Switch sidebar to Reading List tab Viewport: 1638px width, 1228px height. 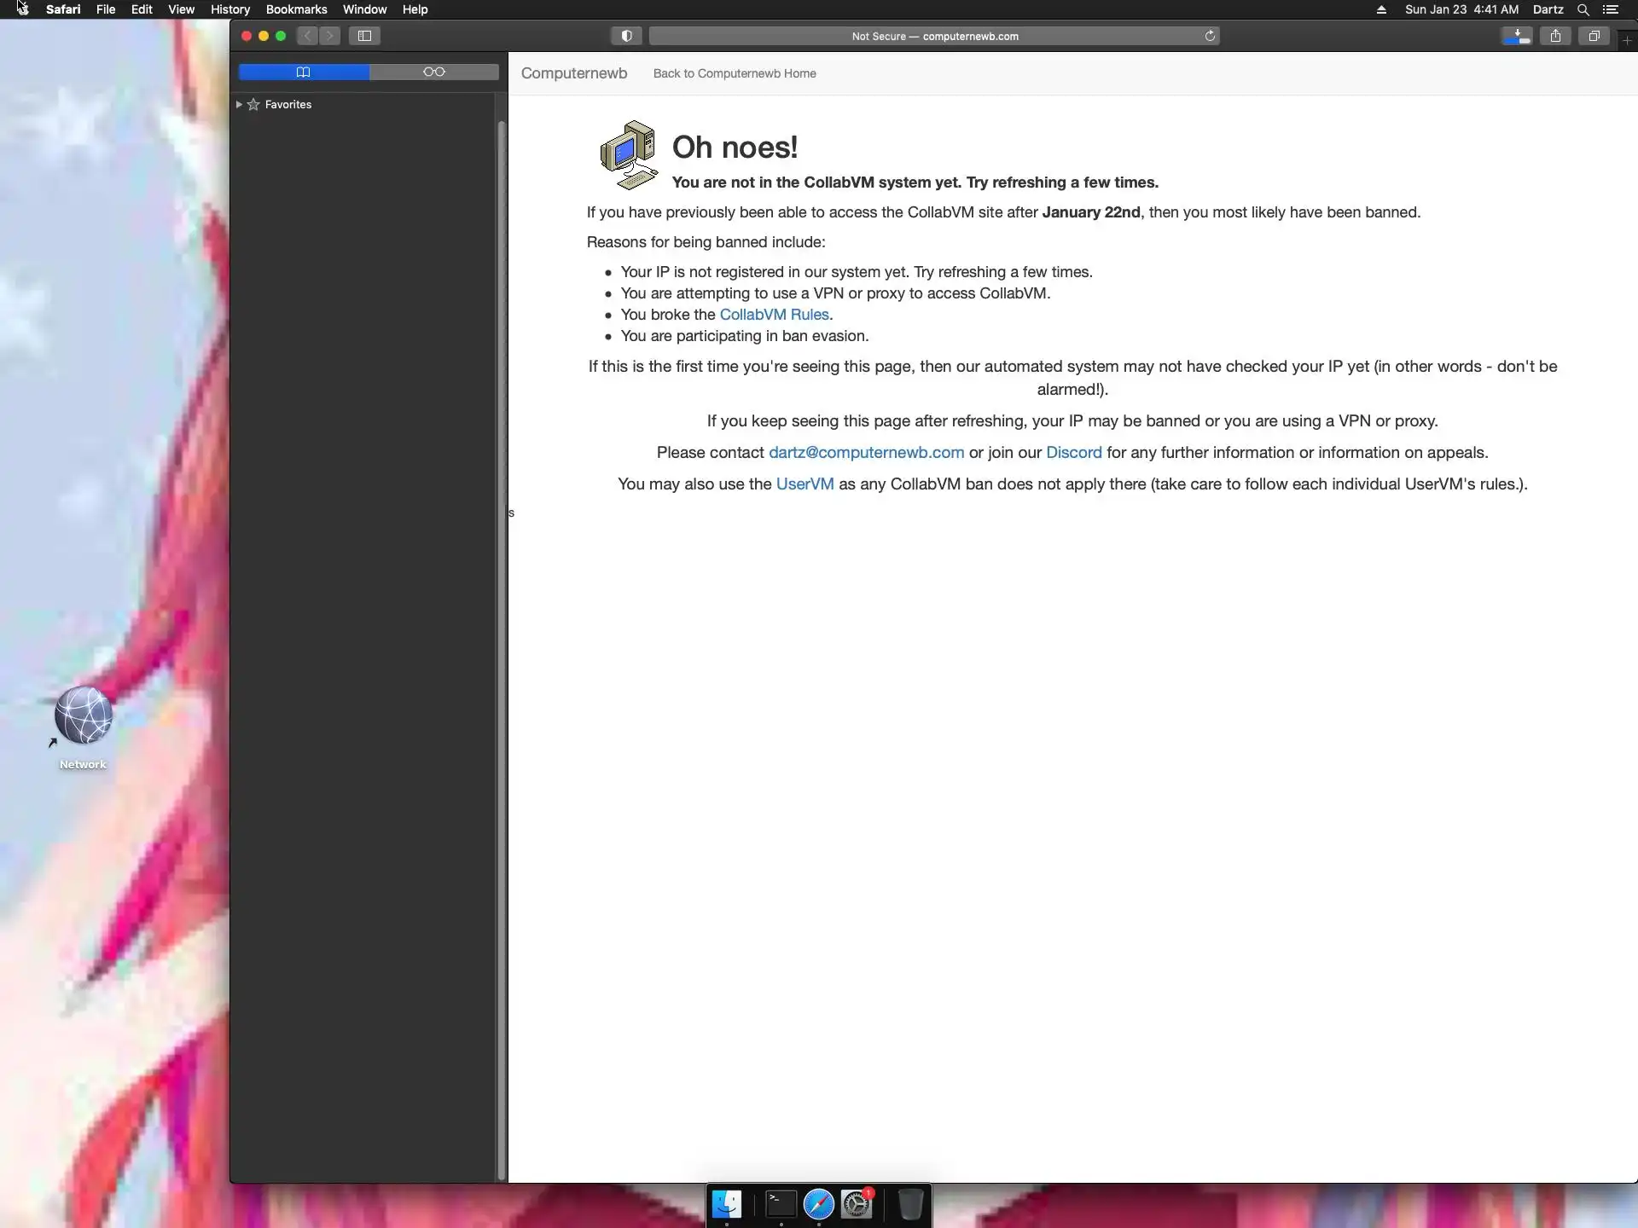coord(434,72)
